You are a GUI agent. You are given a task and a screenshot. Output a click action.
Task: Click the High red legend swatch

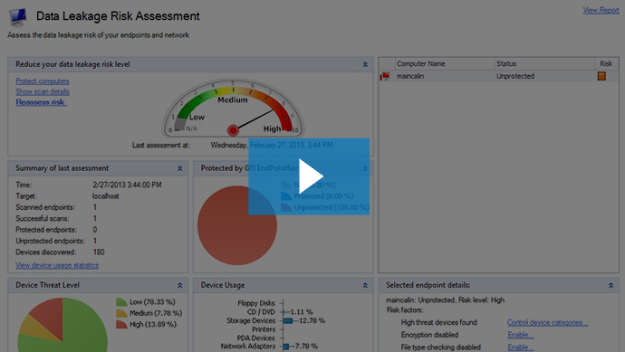(x=121, y=325)
